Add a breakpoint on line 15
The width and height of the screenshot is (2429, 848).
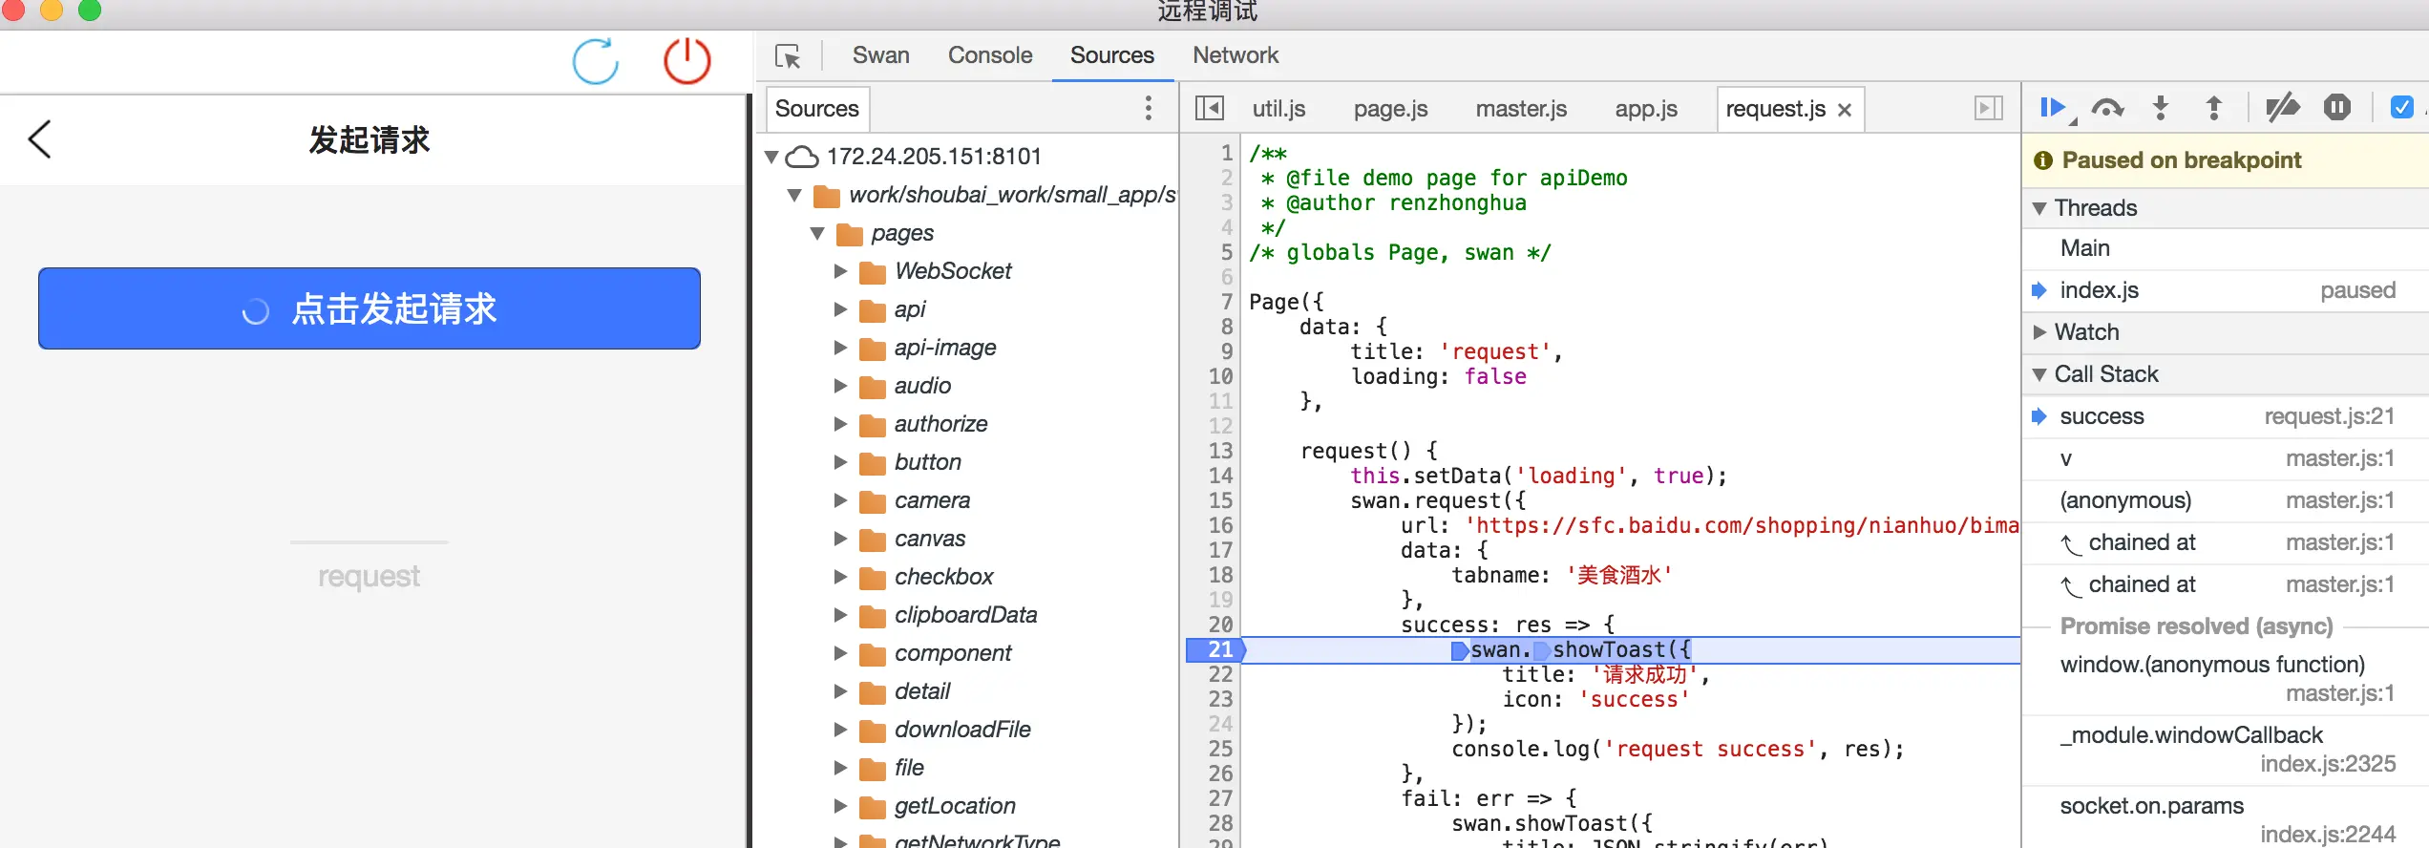1220,500
